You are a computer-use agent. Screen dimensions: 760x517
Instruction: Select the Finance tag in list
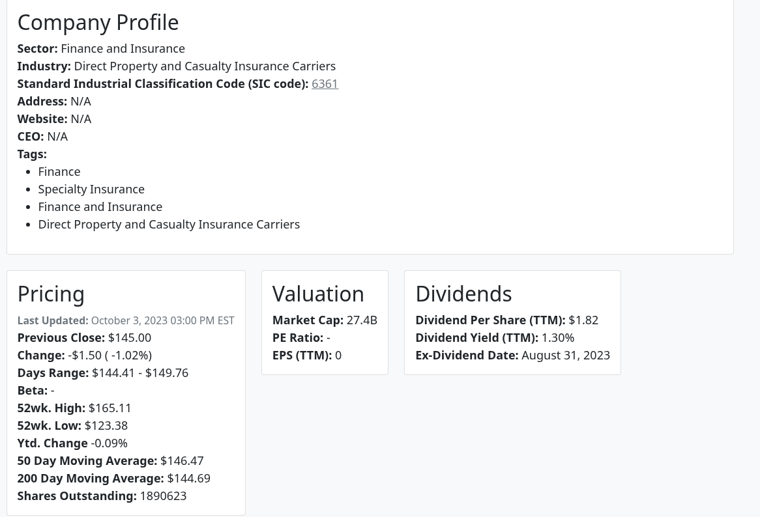pyautogui.click(x=59, y=171)
